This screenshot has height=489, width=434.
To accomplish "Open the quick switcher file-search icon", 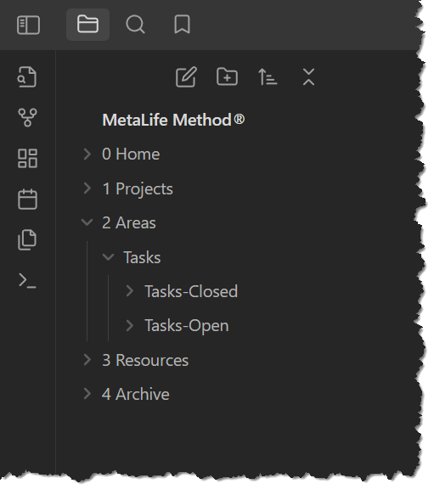I will click(x=27, y=76).
